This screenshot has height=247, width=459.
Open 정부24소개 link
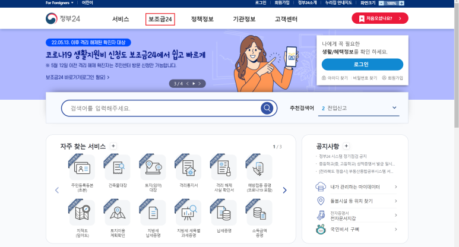(307, 2)
